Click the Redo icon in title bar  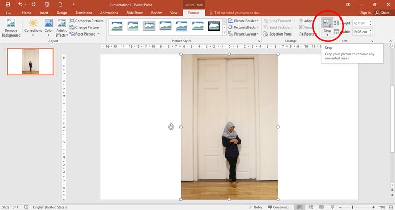pos(34,4)
